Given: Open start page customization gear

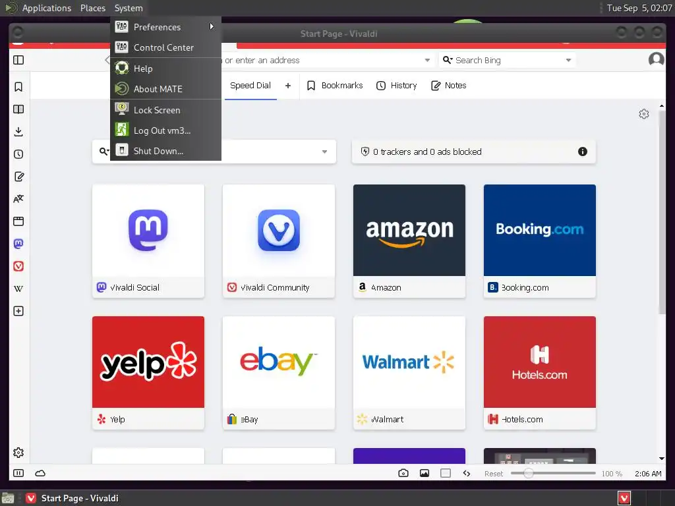Looking at the screenshot, I should coord(643,114).
